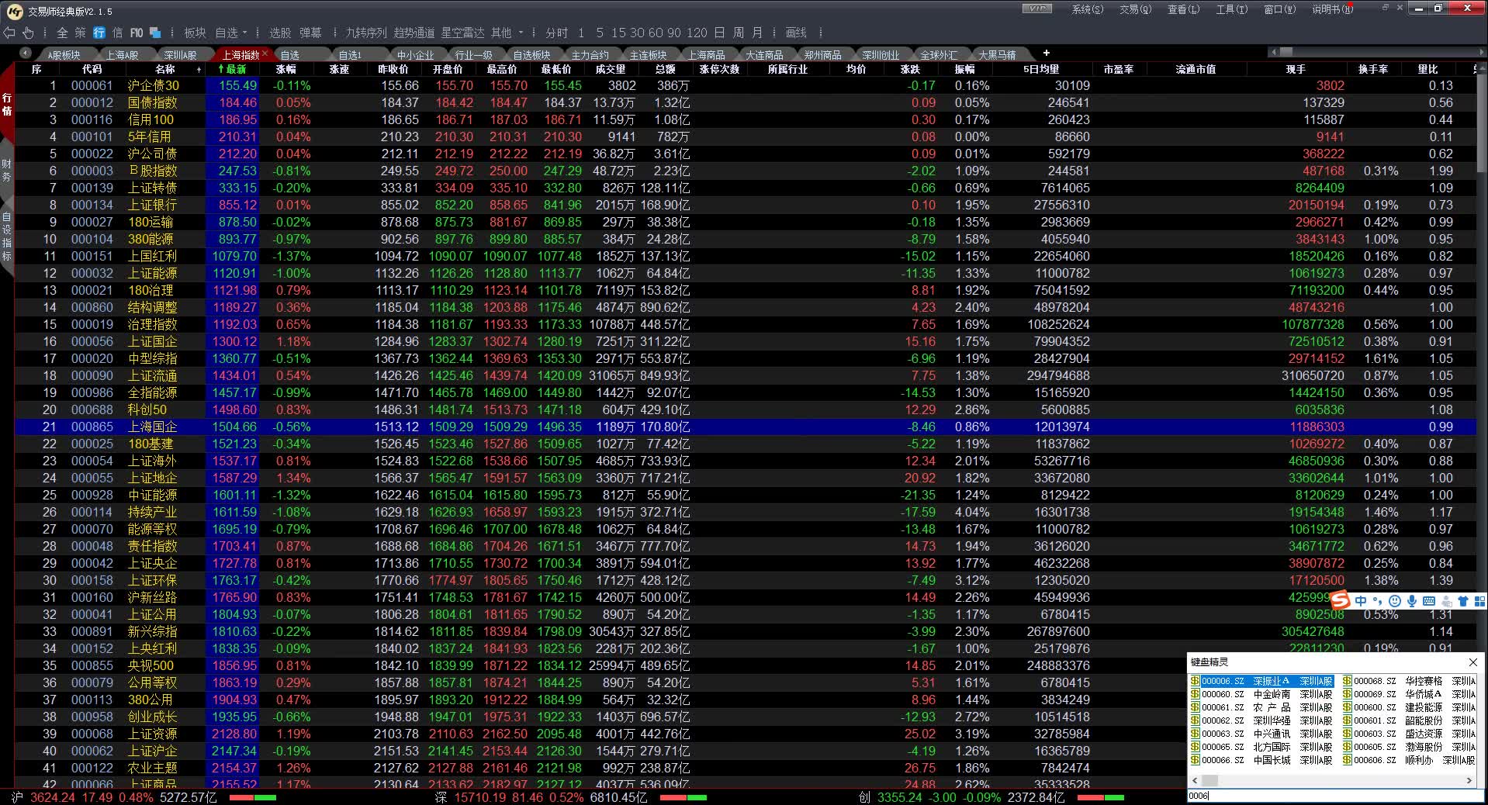The height and width of the screenshot is (805, 1488).
Task: Close the 键盘精灵 popup
Action: [1472, 662]
